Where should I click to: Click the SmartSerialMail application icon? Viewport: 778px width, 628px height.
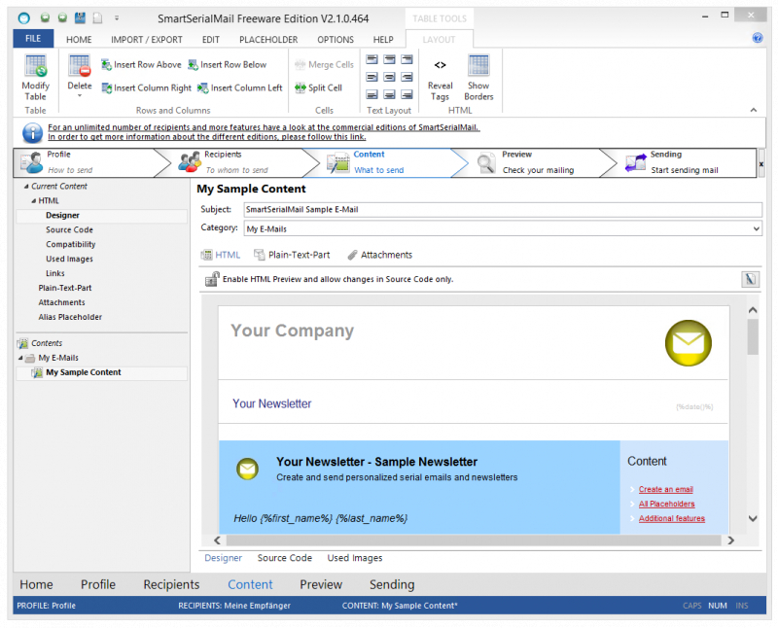23,18
